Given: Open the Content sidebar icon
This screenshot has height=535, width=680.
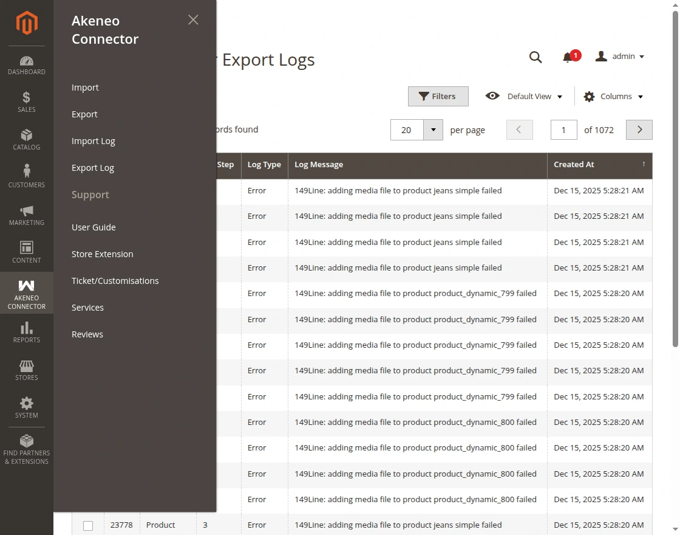Looking at the screenshot, I should coord(26,251).
